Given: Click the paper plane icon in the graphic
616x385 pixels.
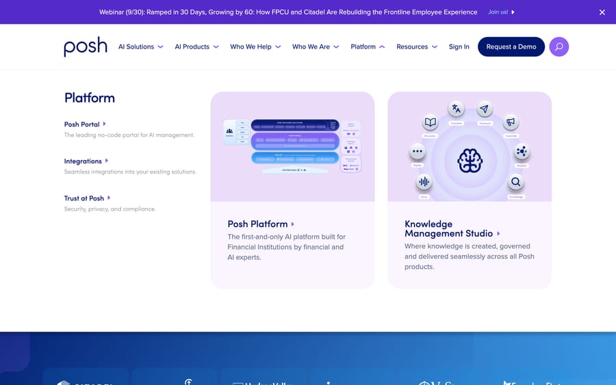Looking at the screenshot, I should click(485, 109).
